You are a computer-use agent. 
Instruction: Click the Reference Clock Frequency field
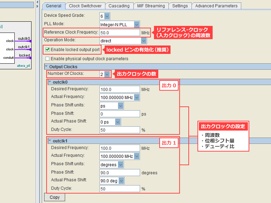[119, 33]
